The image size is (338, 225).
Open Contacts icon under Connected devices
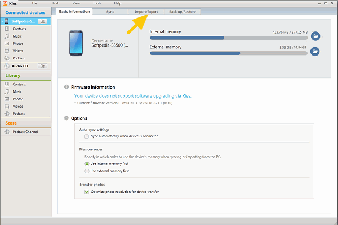coord(7,29)
